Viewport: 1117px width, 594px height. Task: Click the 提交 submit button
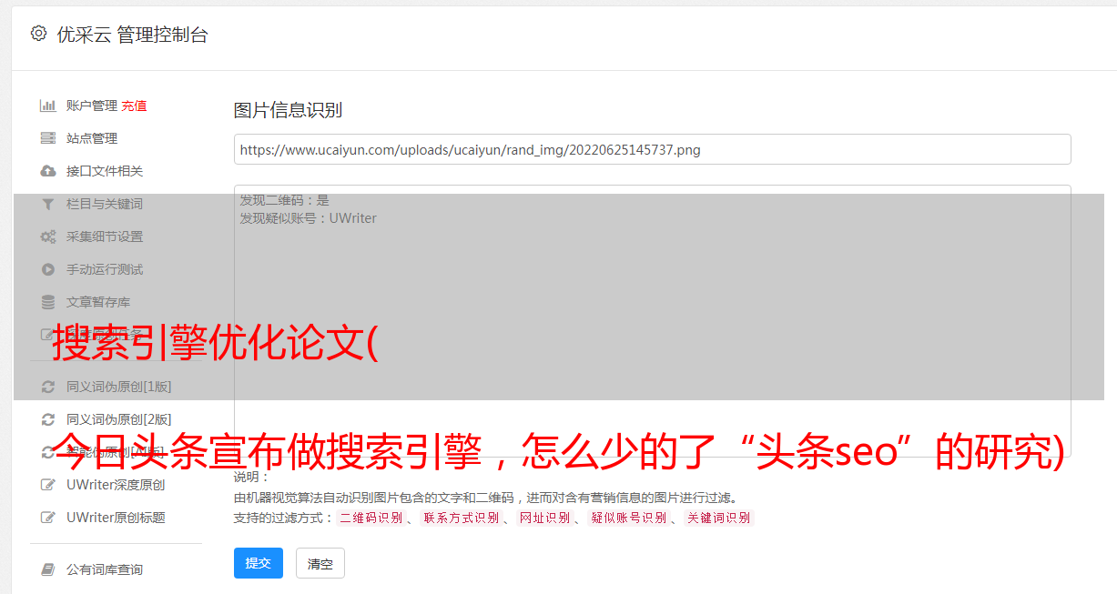[259, 563]
